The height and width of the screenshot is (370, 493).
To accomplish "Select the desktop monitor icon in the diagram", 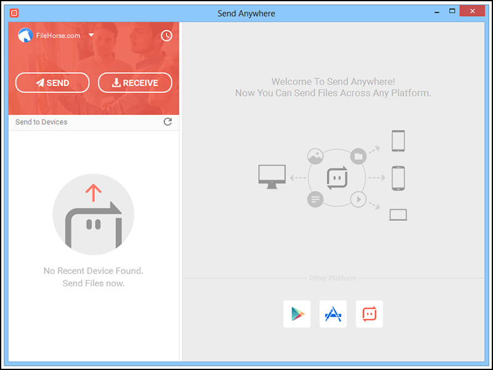I will [x=272, y=174].
